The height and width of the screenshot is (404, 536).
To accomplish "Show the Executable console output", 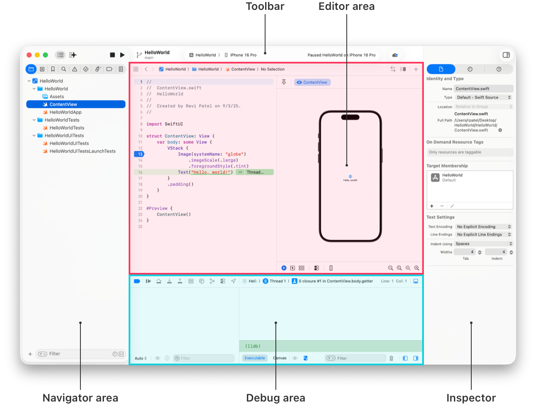I will 255,358.
